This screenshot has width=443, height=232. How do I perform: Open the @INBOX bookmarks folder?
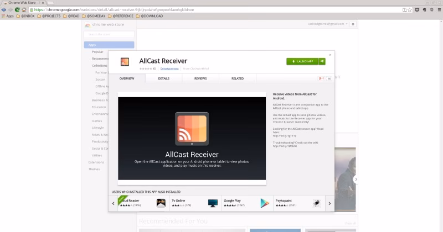tap(25, 16)
